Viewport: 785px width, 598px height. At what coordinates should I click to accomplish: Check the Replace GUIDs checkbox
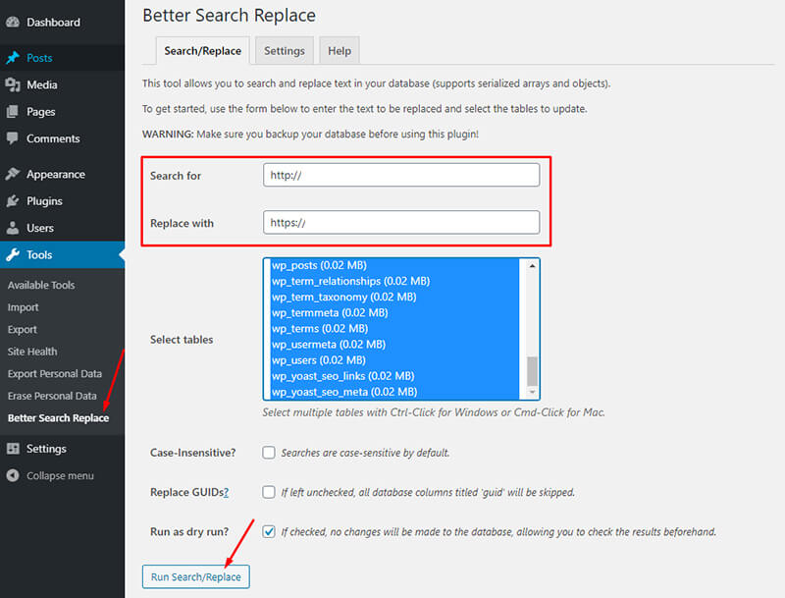pyautogui.click(x=269, y=492)
